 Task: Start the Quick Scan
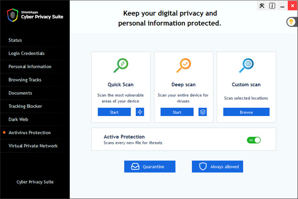114,112
